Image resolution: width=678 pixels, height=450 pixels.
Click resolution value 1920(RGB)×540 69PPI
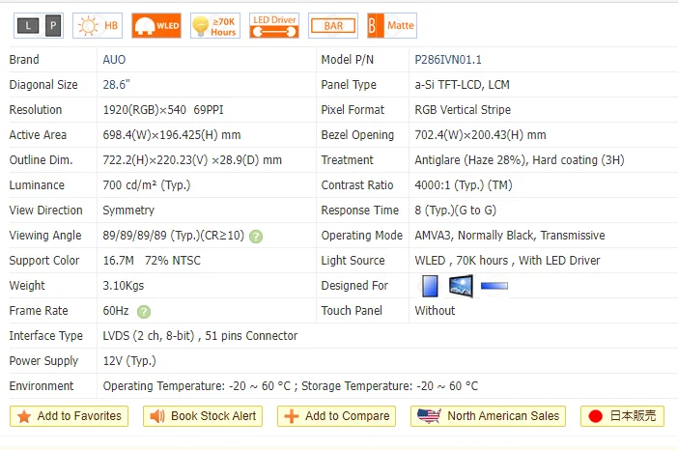click(x=163, y=110)
